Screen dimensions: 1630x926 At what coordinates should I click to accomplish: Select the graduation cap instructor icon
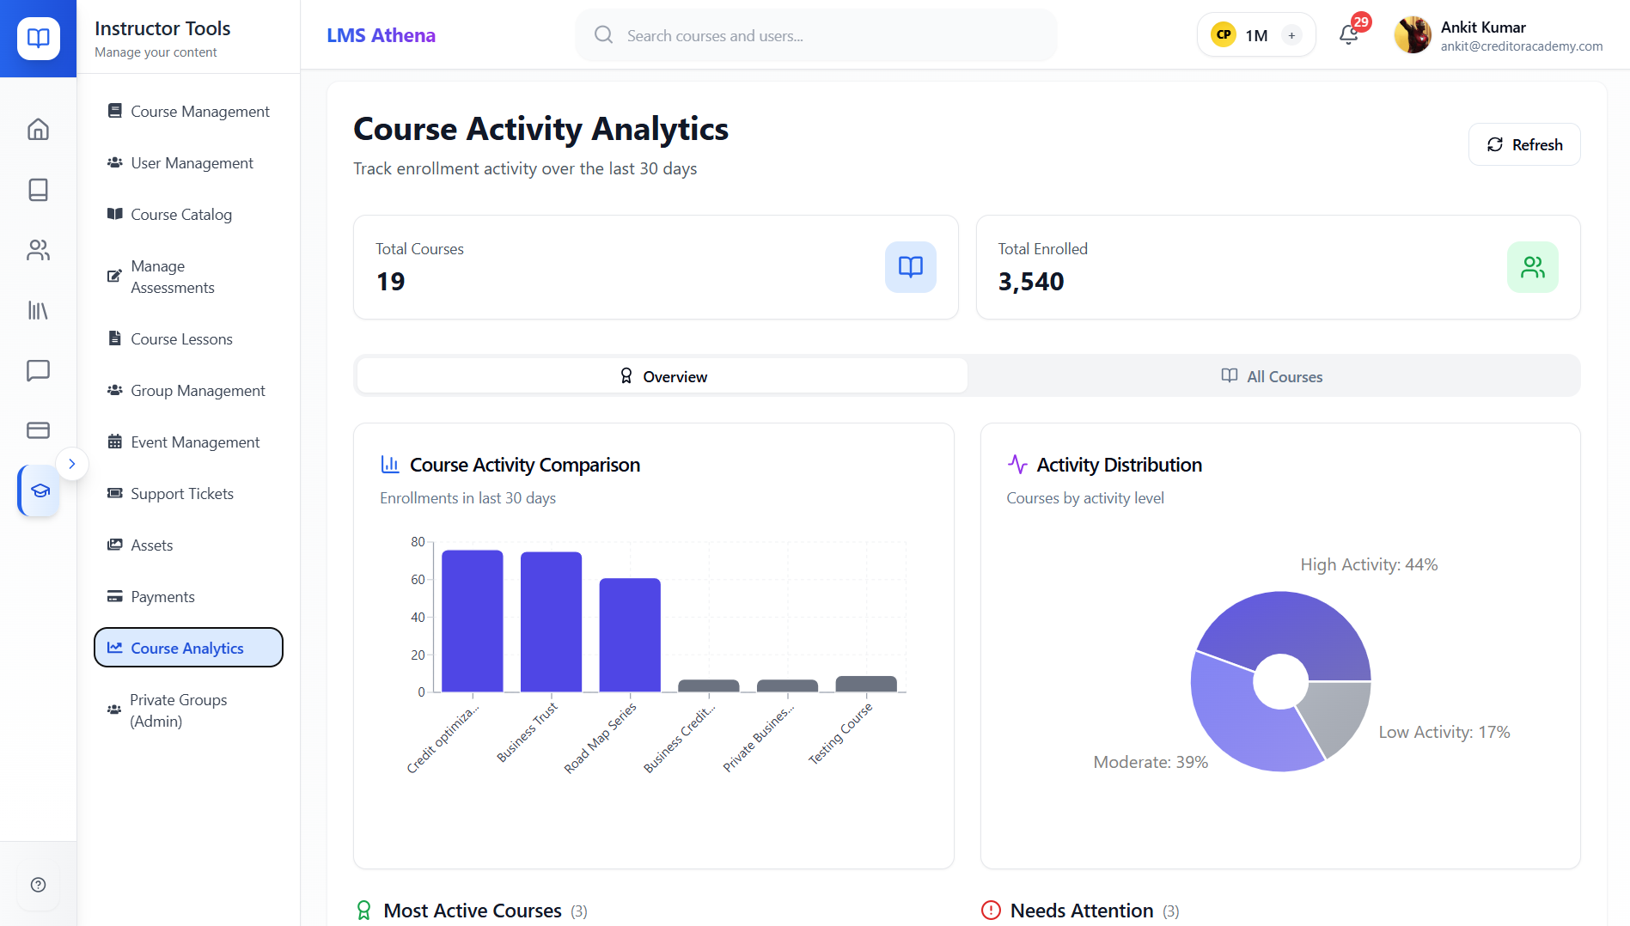coord(40,490)
